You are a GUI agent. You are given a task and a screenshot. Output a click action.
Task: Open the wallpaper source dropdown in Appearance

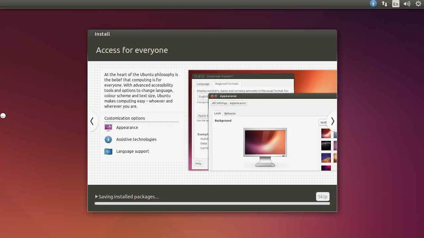(x=323, y=122)
